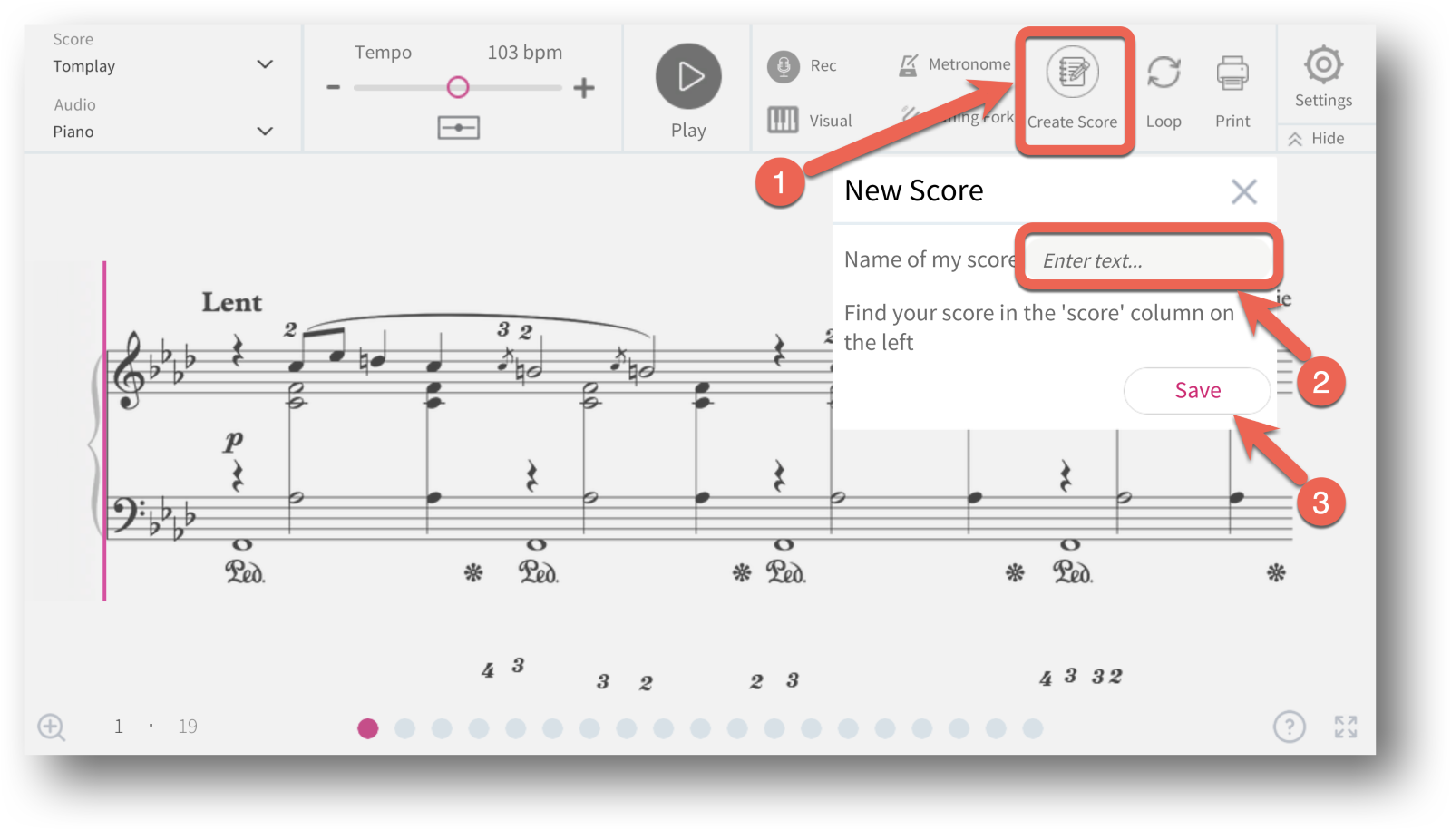Zoom in with the magnifier icon

coord(52,727)
